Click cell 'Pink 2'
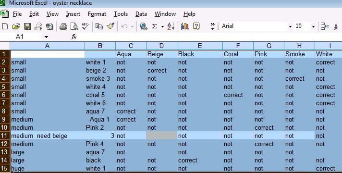Image resolution: width=342 pixels, height=173 pixels. point(100,128)
